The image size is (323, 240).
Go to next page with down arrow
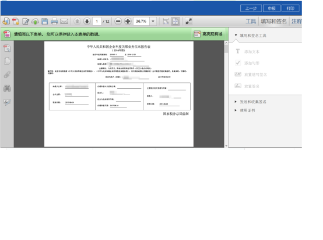[87, 21]
